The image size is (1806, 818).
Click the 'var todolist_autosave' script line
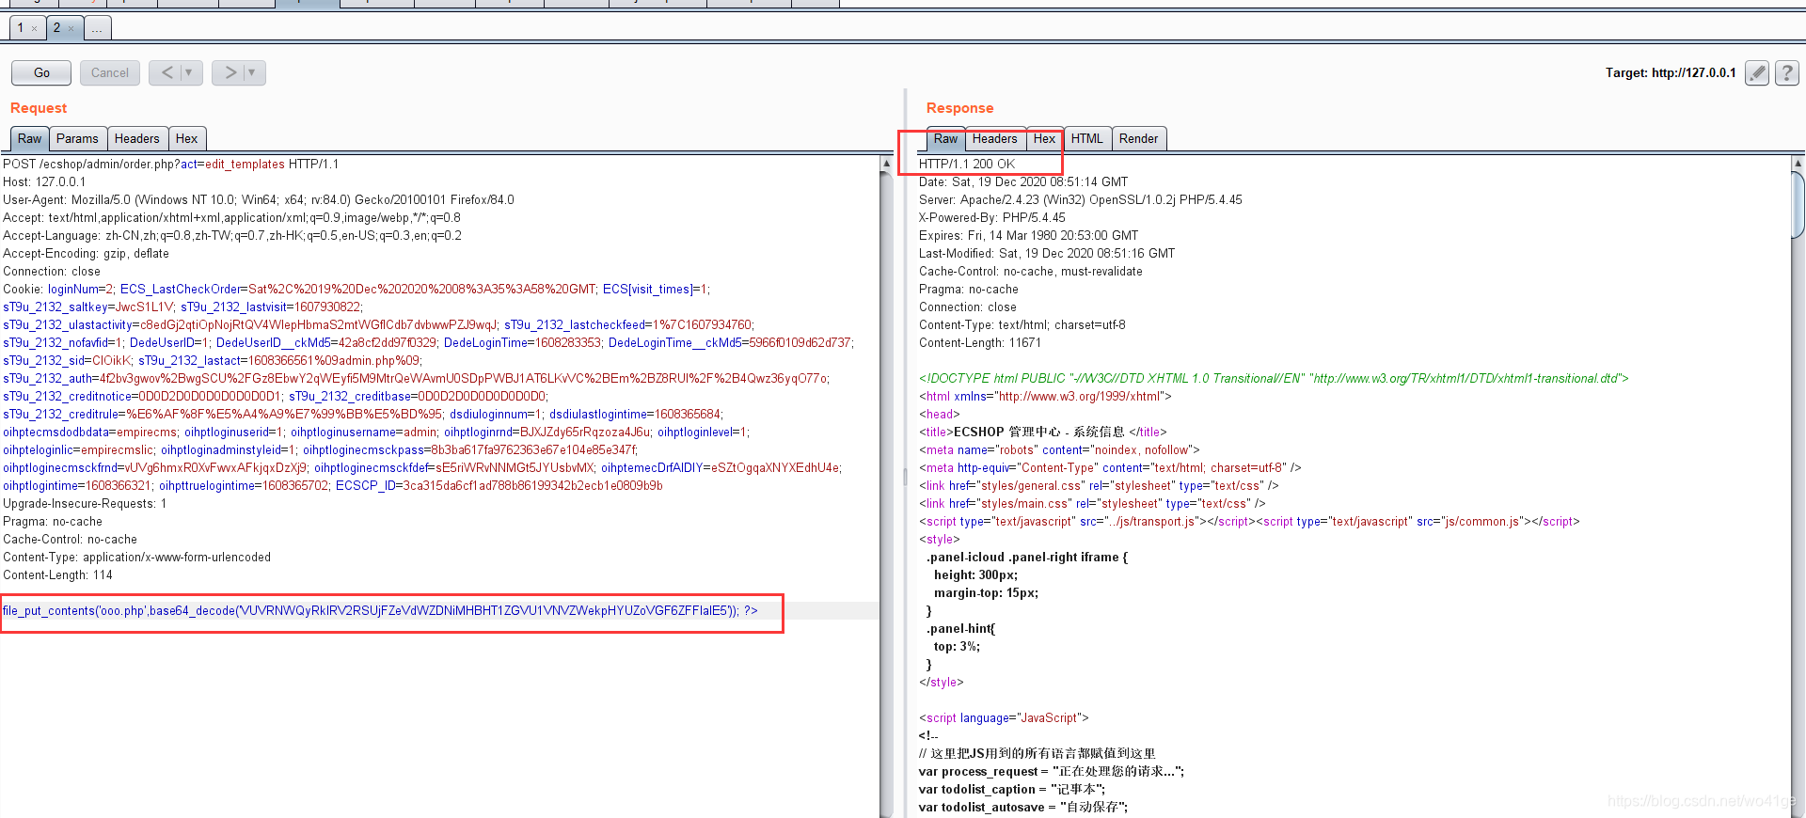(x=1023, y=807)
